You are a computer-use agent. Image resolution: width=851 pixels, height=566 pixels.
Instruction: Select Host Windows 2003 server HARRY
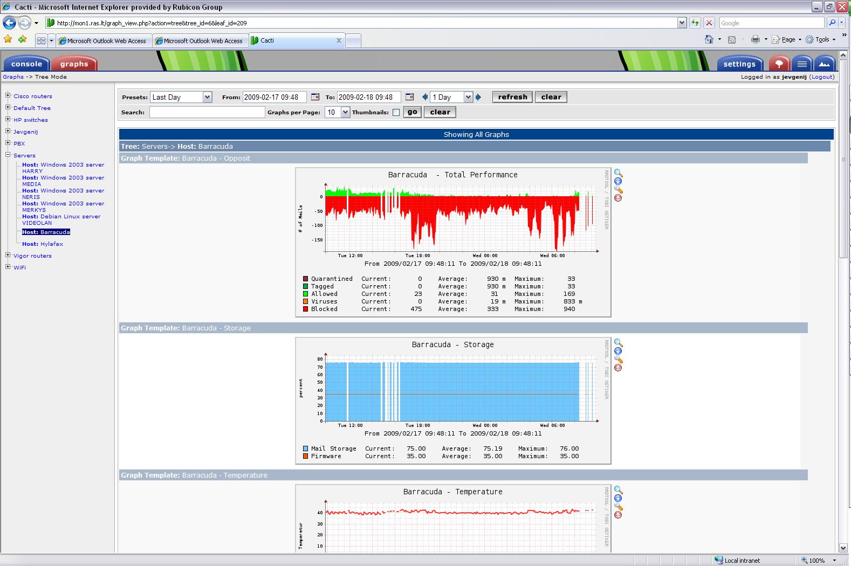[63, 168]
